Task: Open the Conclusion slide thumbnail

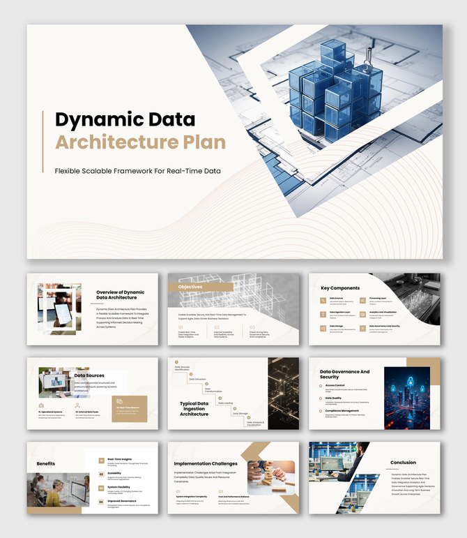Action: coord(374,478)
